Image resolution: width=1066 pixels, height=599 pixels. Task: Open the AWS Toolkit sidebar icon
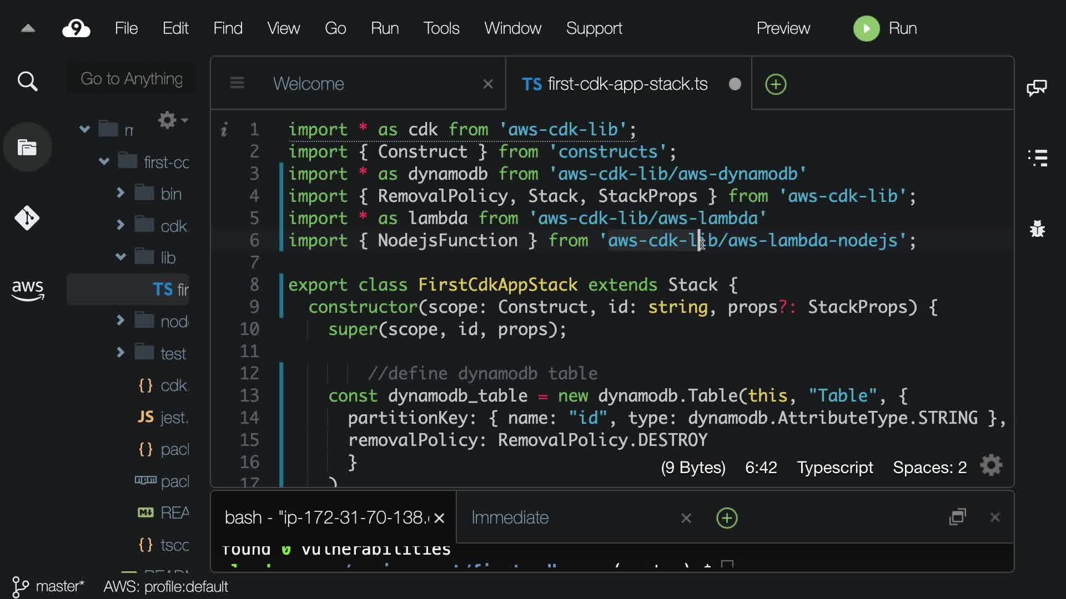(27, 289)
